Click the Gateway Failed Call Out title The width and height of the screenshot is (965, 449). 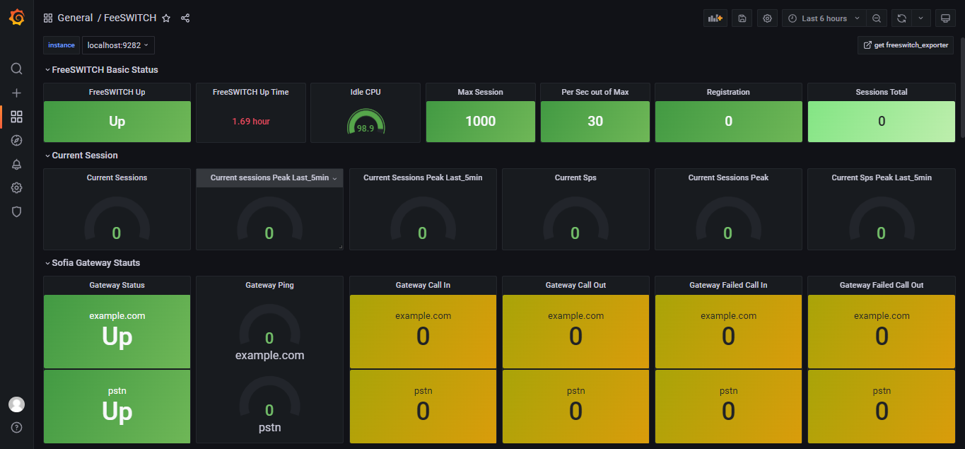[x=882, y=285]
